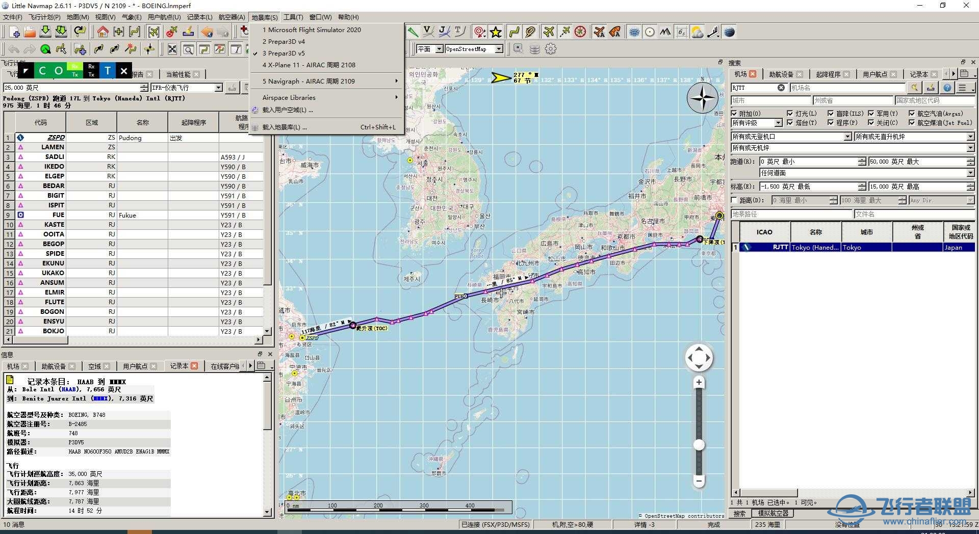Enable the 距离(D) checkbox
979x534 pixels.
click(x=734, y=200)
